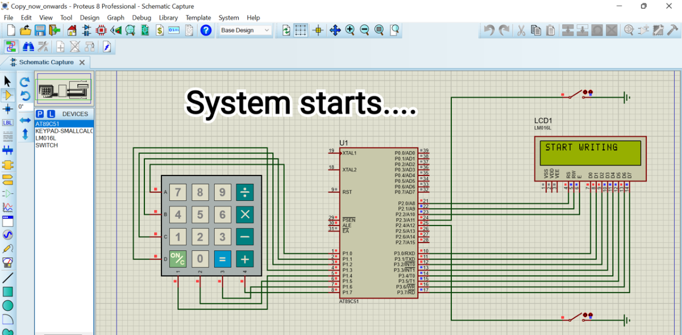Open the Design Explorer icon
Viewport: 682px width, 335px height.
coord(145,30)
